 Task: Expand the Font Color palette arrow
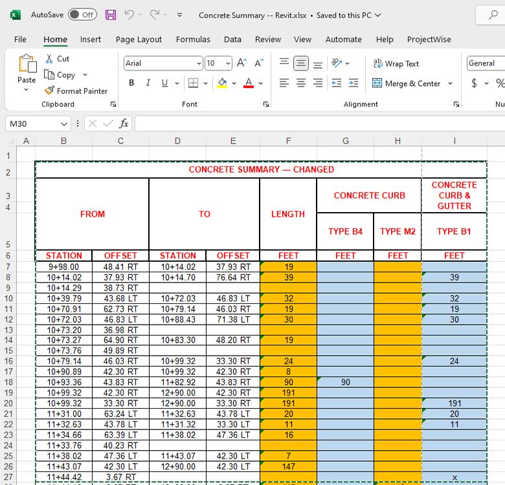(260, 83)
